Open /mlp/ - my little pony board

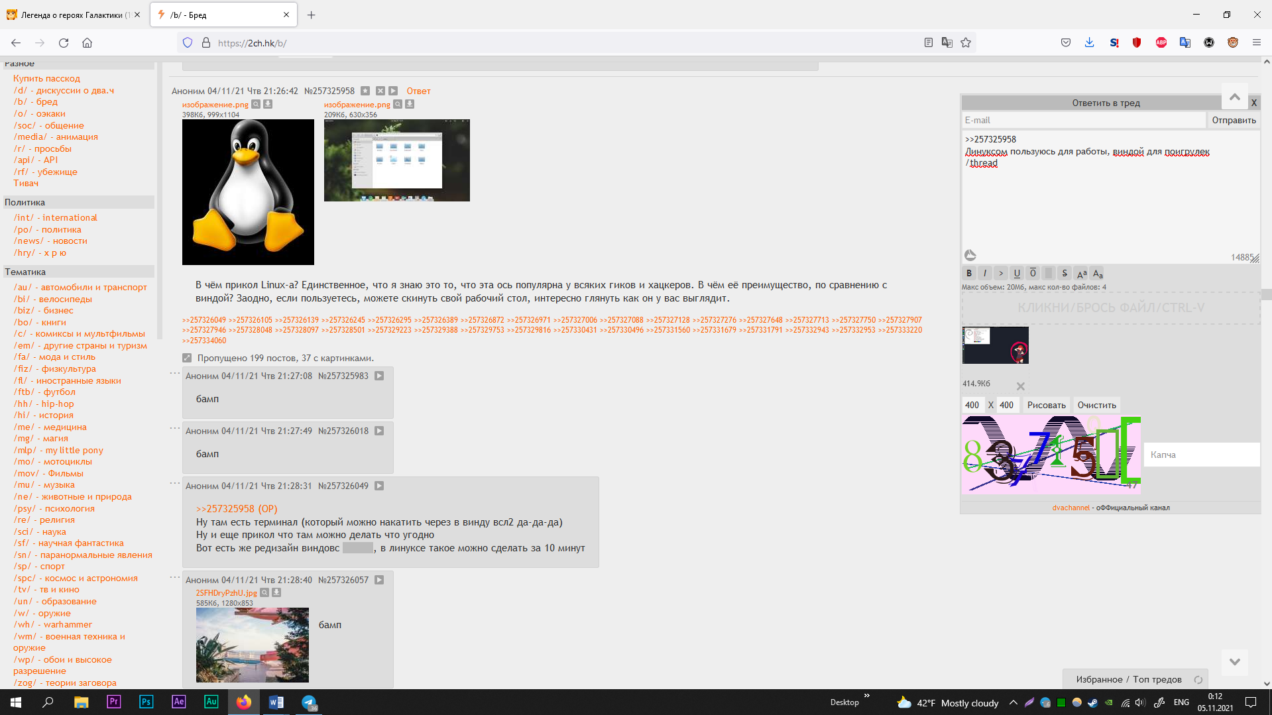58,450
